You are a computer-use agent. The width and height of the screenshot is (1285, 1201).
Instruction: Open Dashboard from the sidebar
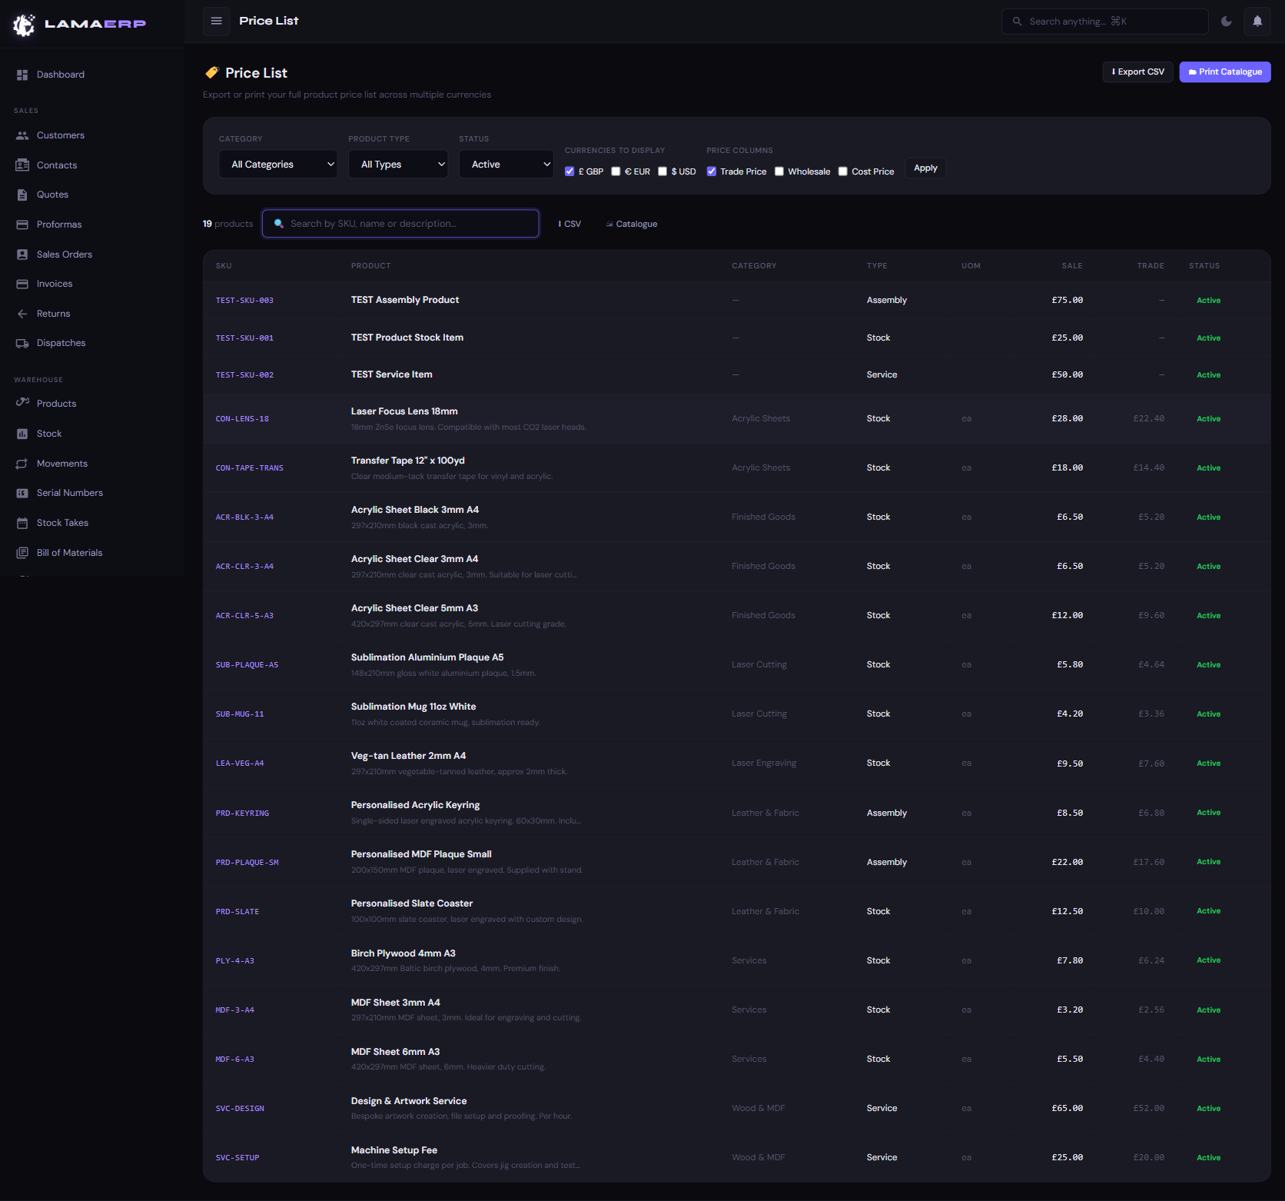[x=60, y=75]
